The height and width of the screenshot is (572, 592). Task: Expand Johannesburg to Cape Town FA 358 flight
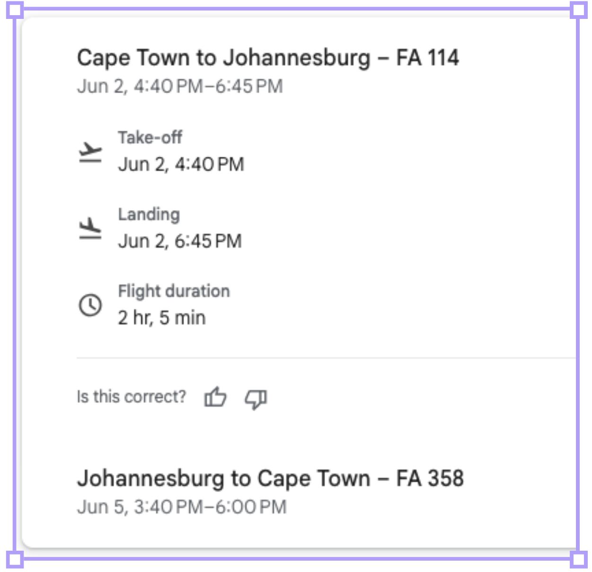[x=270, y=479]
